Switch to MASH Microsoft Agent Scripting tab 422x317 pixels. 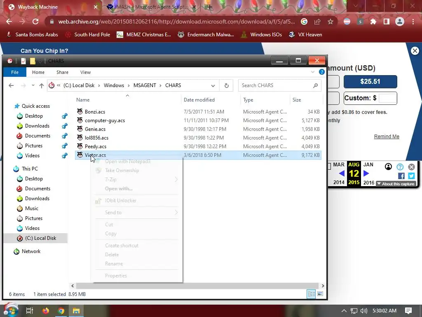[x=152, y=7]
